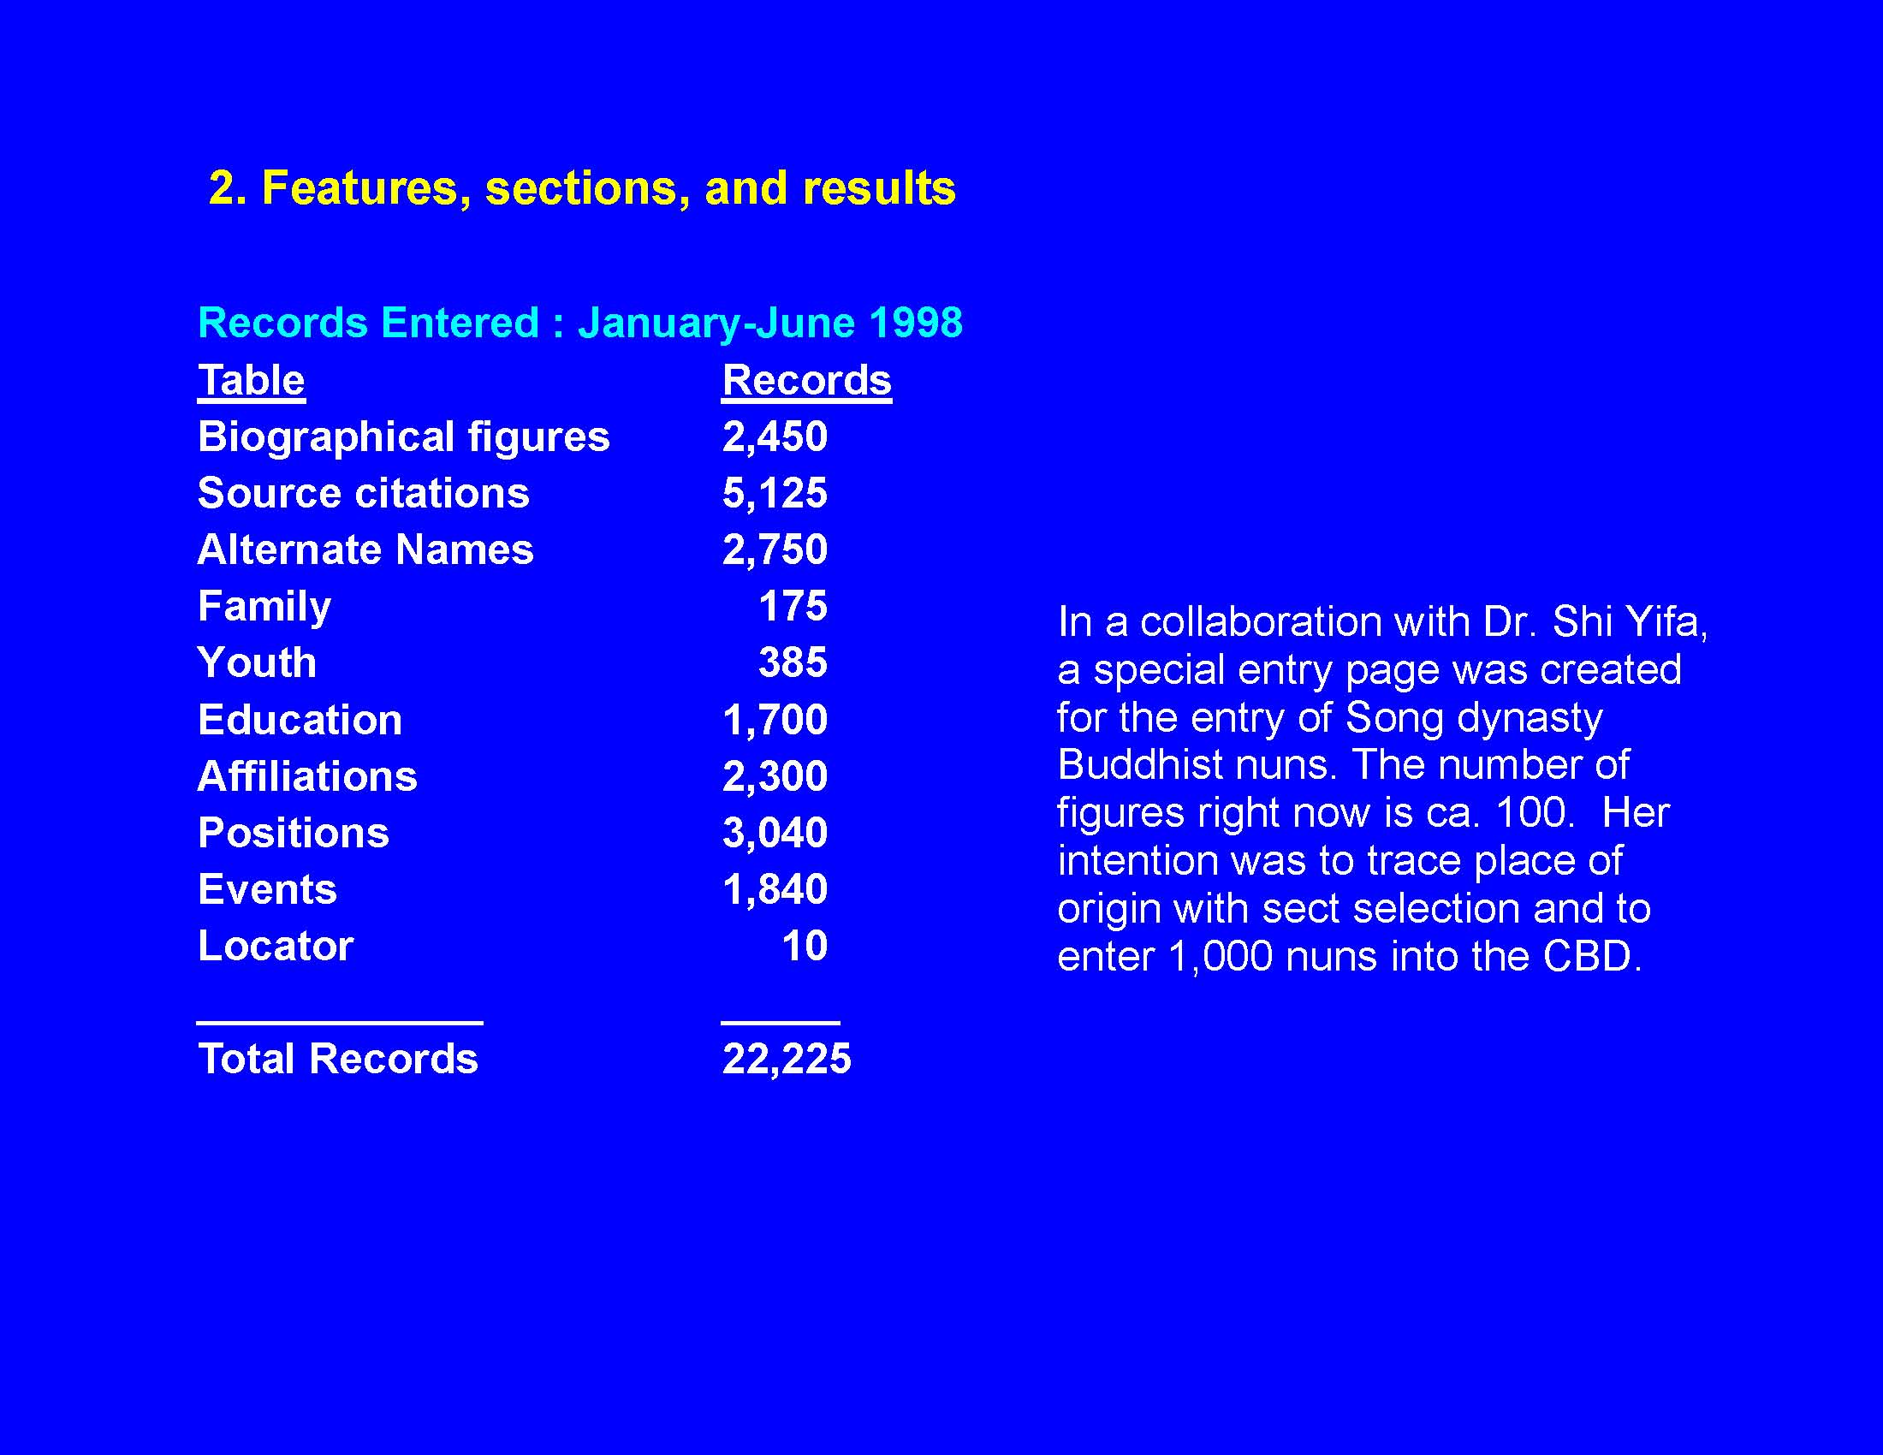The image size is (1883, 1455).
Task: Select the 'Positions' row label
Action: click(293, 834)
